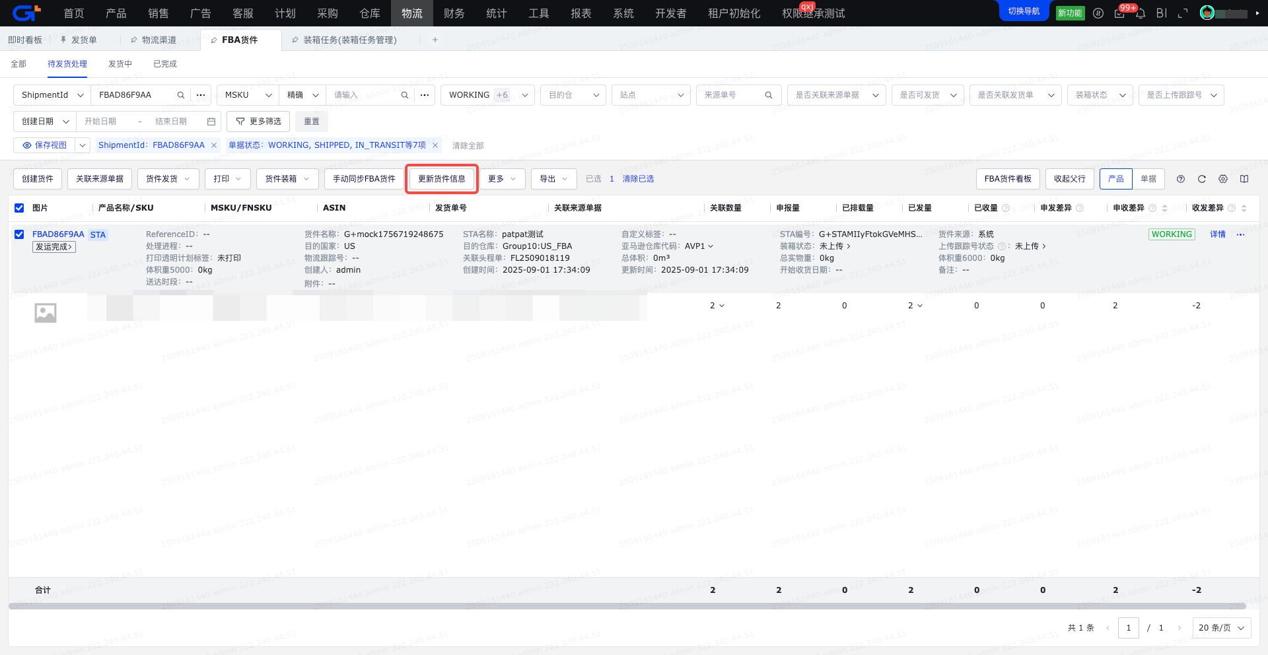
Task: Open notifications via the bell icon
Action: point(1141,13)
